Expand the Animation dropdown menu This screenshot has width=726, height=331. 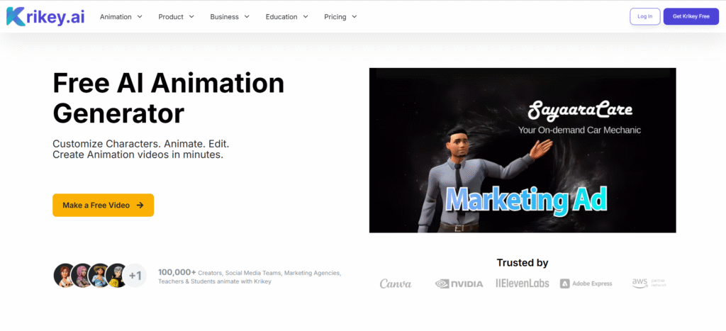coord(121,16)
